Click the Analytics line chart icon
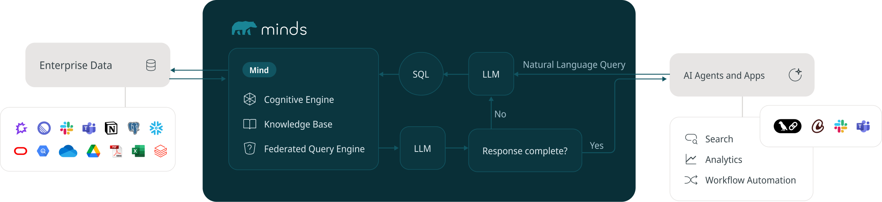 click(x=691, y=159)
